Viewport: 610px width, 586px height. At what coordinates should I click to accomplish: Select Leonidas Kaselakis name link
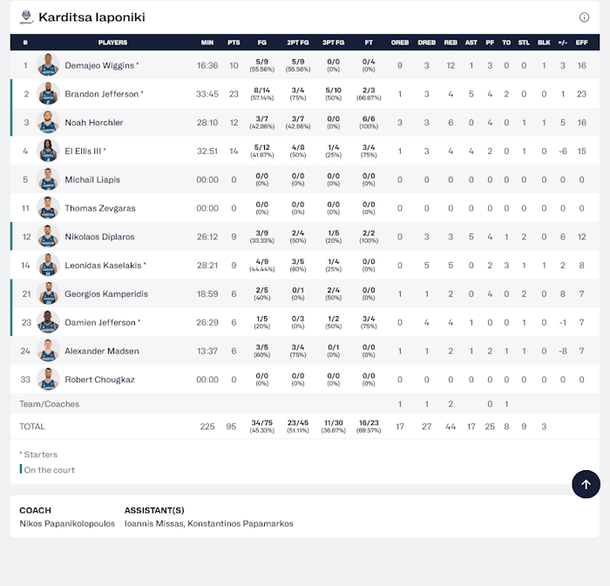point(103,266)
